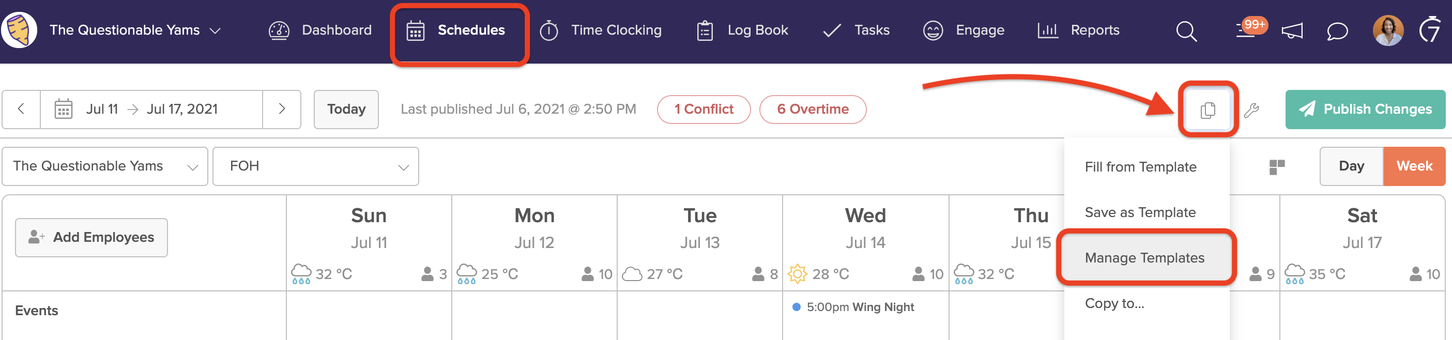This screenshot has width=1452, height=340.
Task: Select Manage Templates from the menu
Action: click(1145, 258)
